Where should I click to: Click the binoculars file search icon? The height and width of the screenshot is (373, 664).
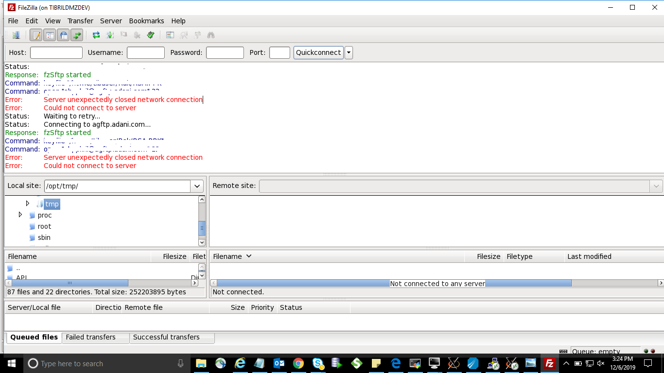coord(211,35)
